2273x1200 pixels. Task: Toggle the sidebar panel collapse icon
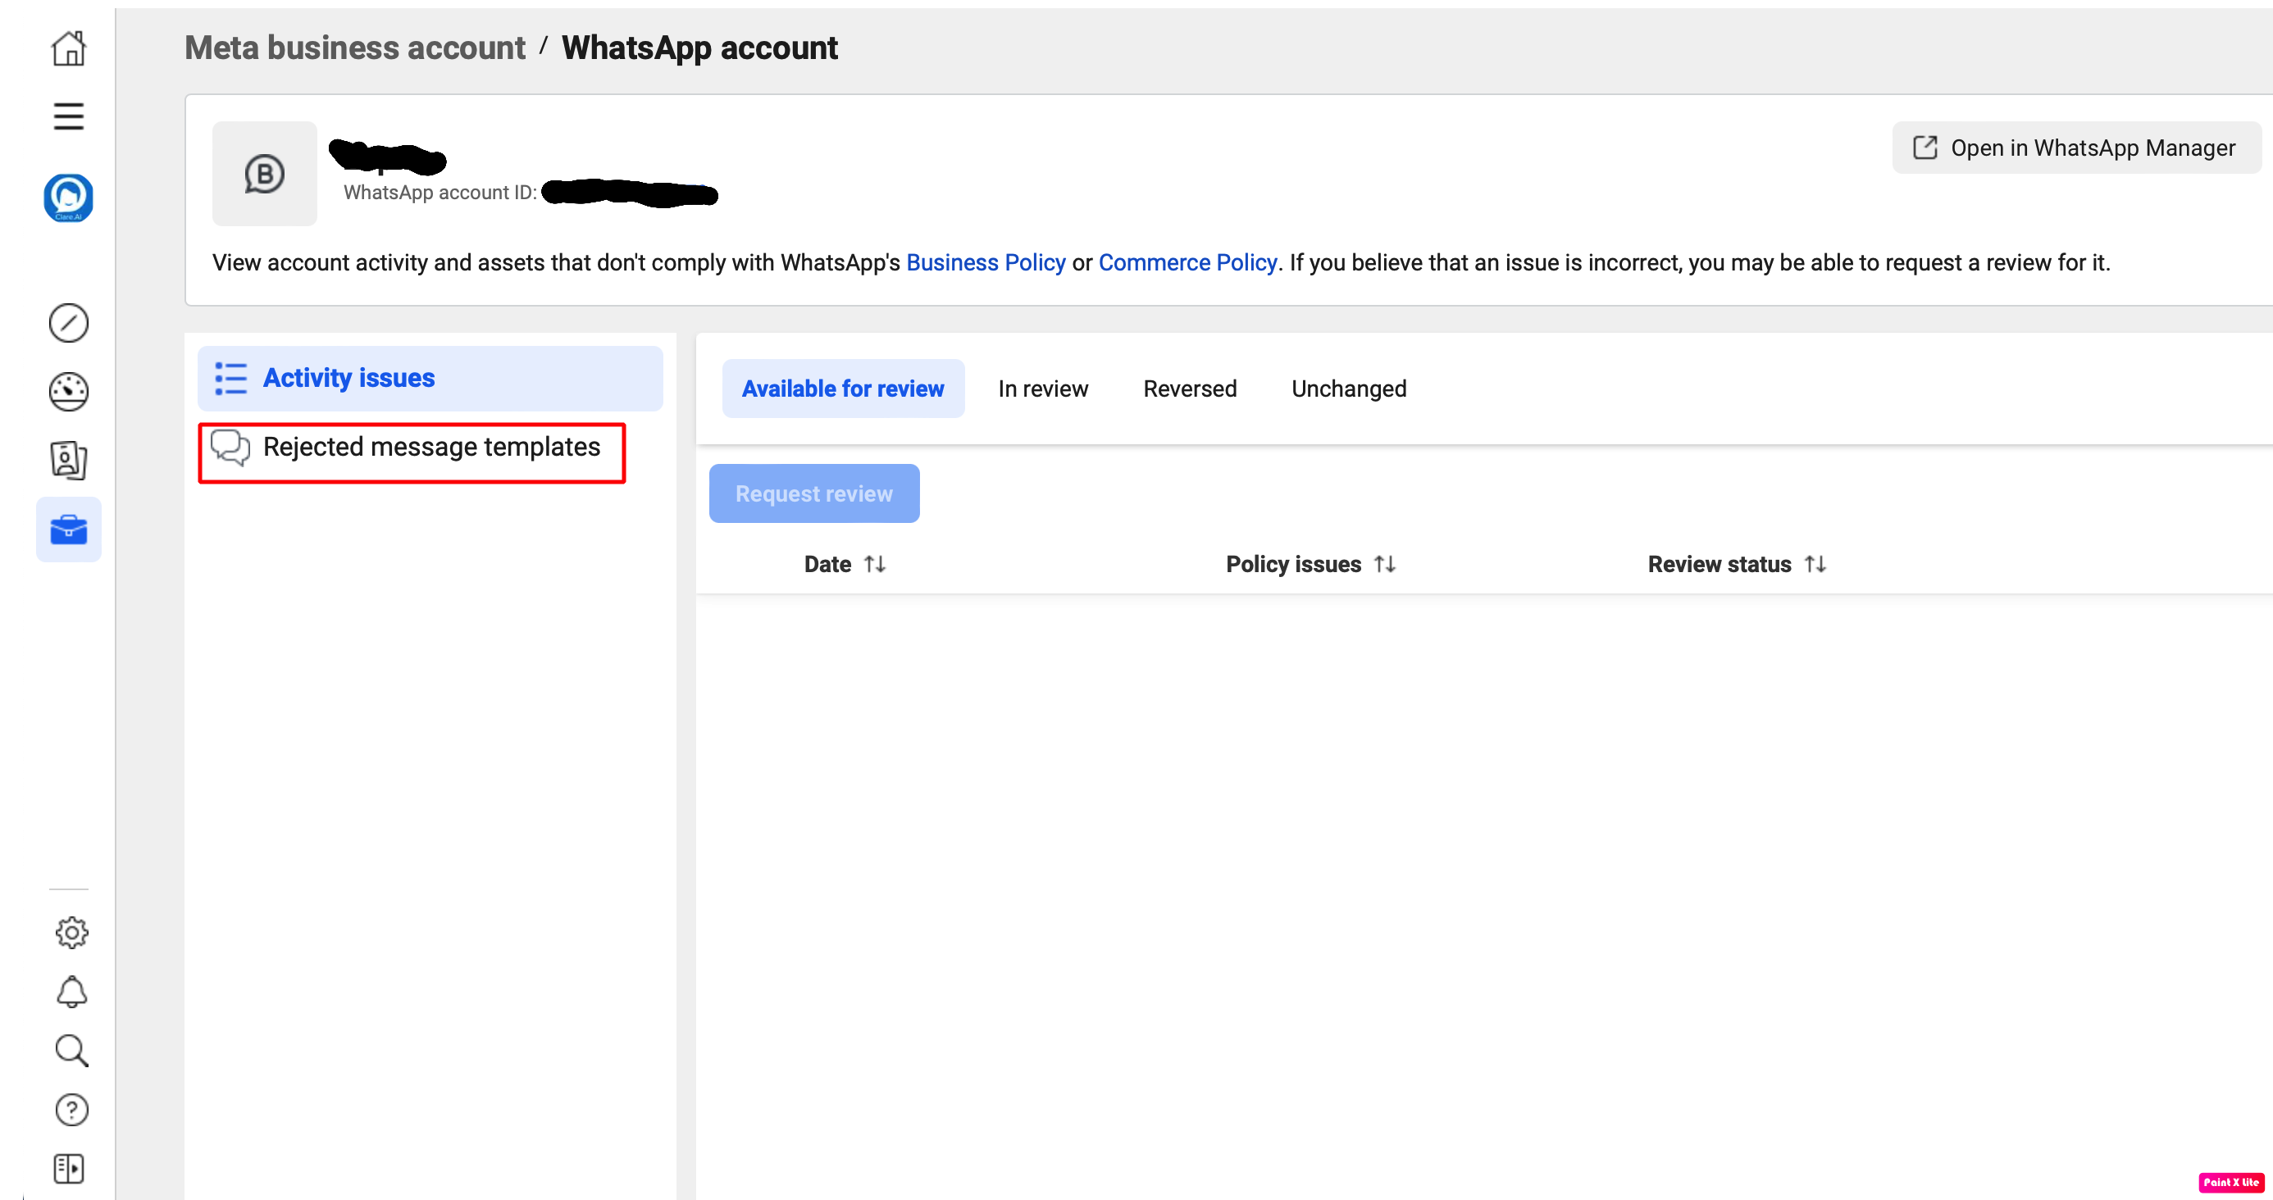point(68,1168)
